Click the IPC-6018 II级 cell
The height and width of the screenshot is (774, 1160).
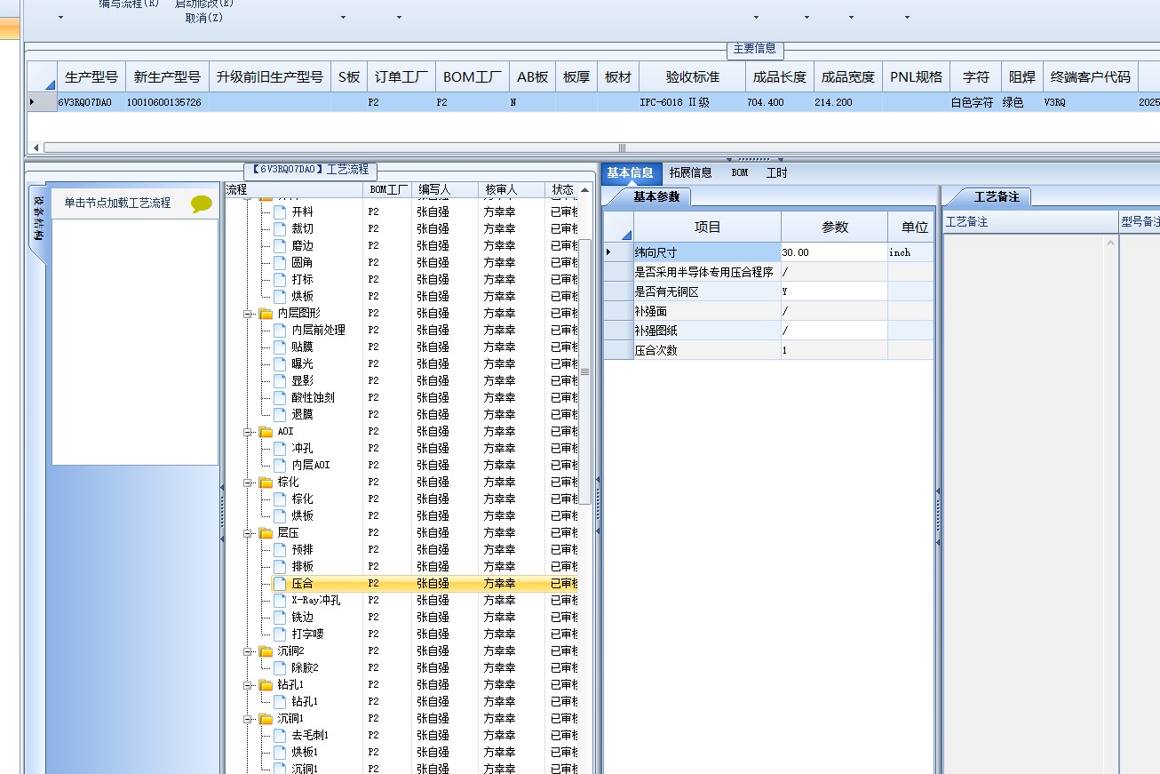[693, 102]
